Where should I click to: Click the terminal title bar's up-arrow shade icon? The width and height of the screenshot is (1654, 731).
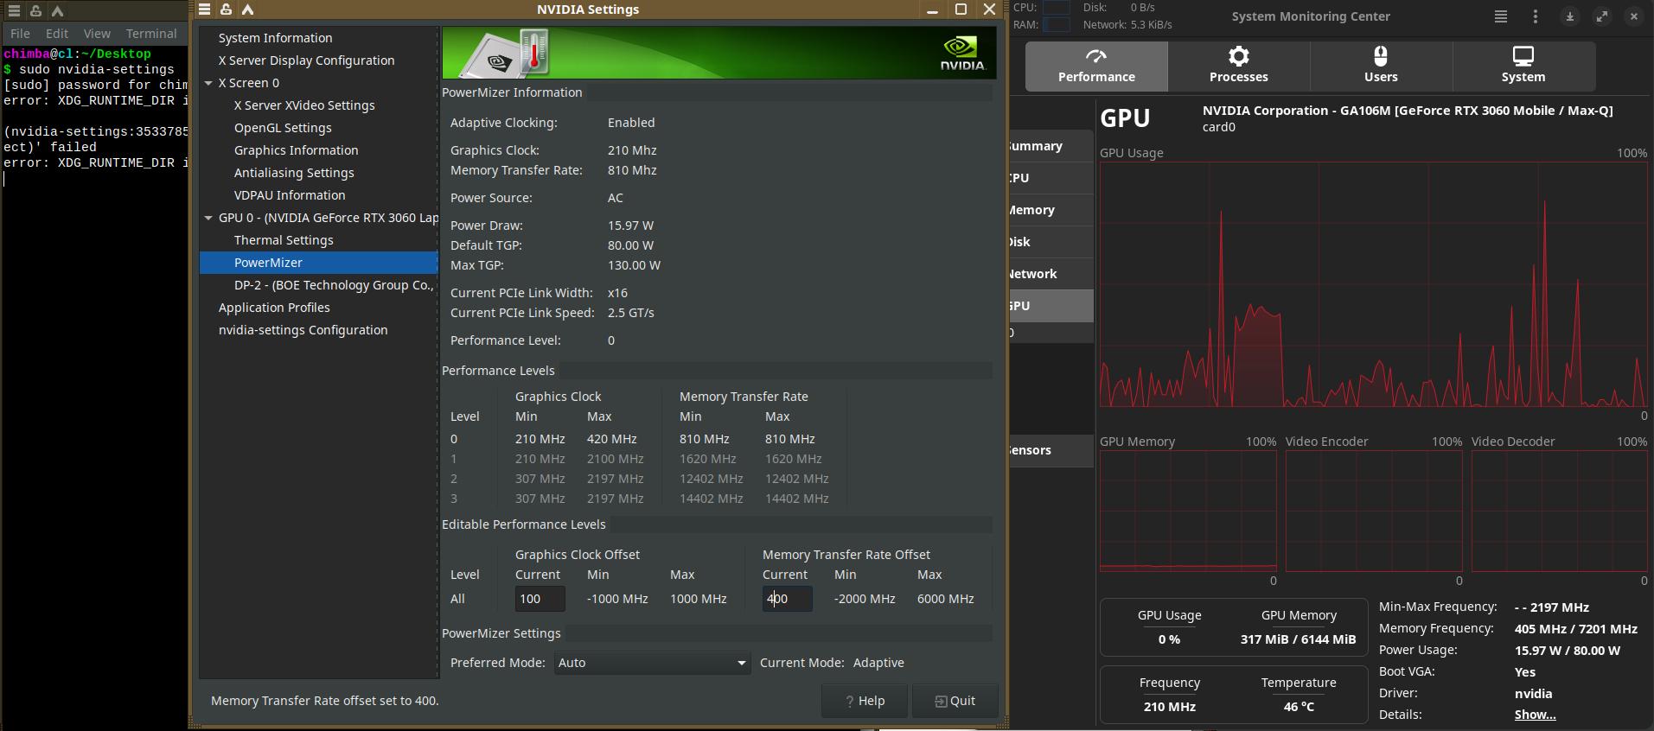tap(57, 11)
